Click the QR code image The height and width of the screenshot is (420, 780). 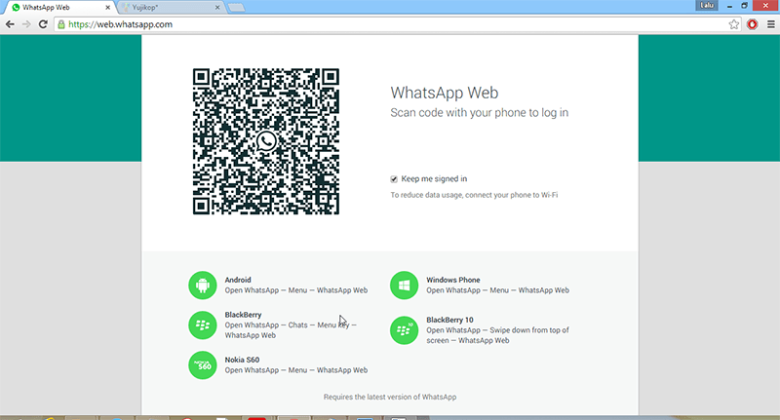(x=266, y=141)
